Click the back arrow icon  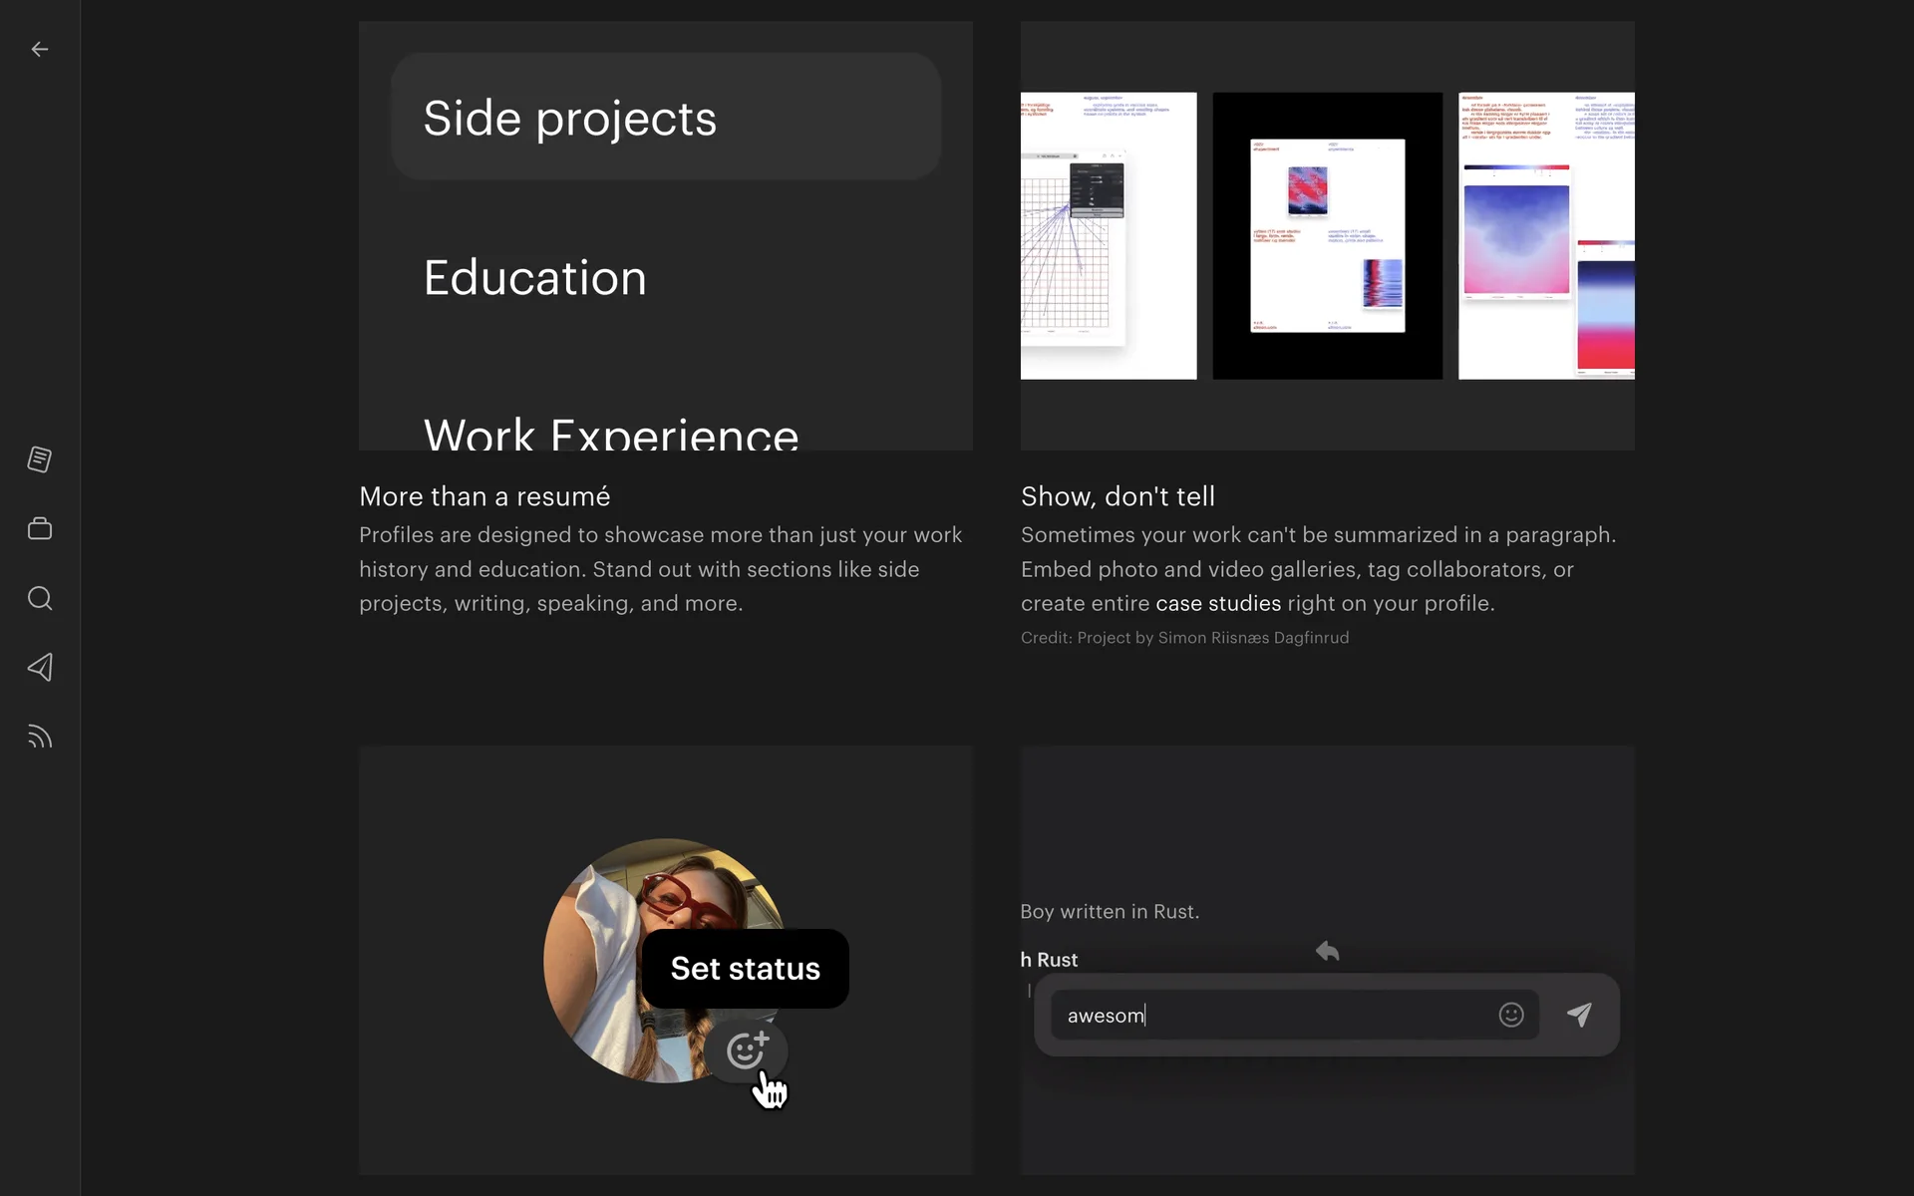tap(40, 49)
